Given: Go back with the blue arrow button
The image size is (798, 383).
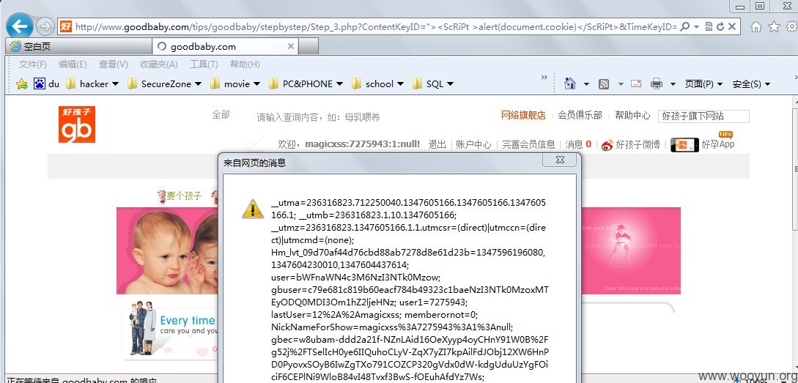Looking at the screenshot, I should (20, 26).
